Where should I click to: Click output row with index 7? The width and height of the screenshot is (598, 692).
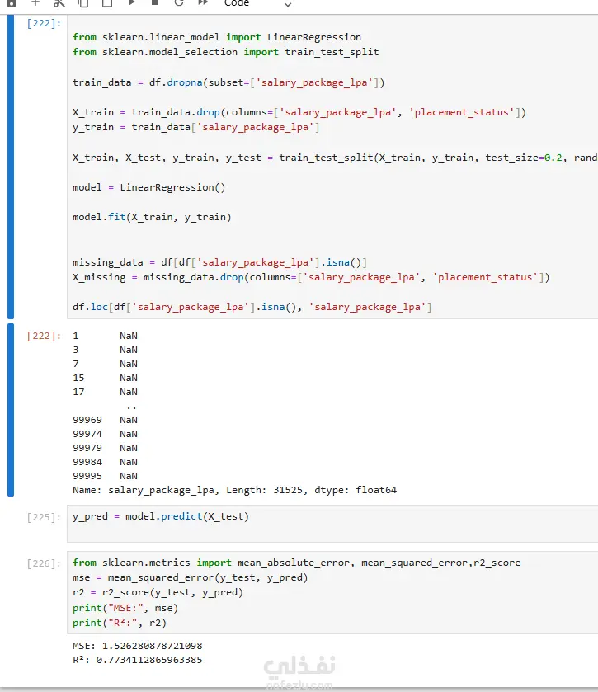coord(105,364)
